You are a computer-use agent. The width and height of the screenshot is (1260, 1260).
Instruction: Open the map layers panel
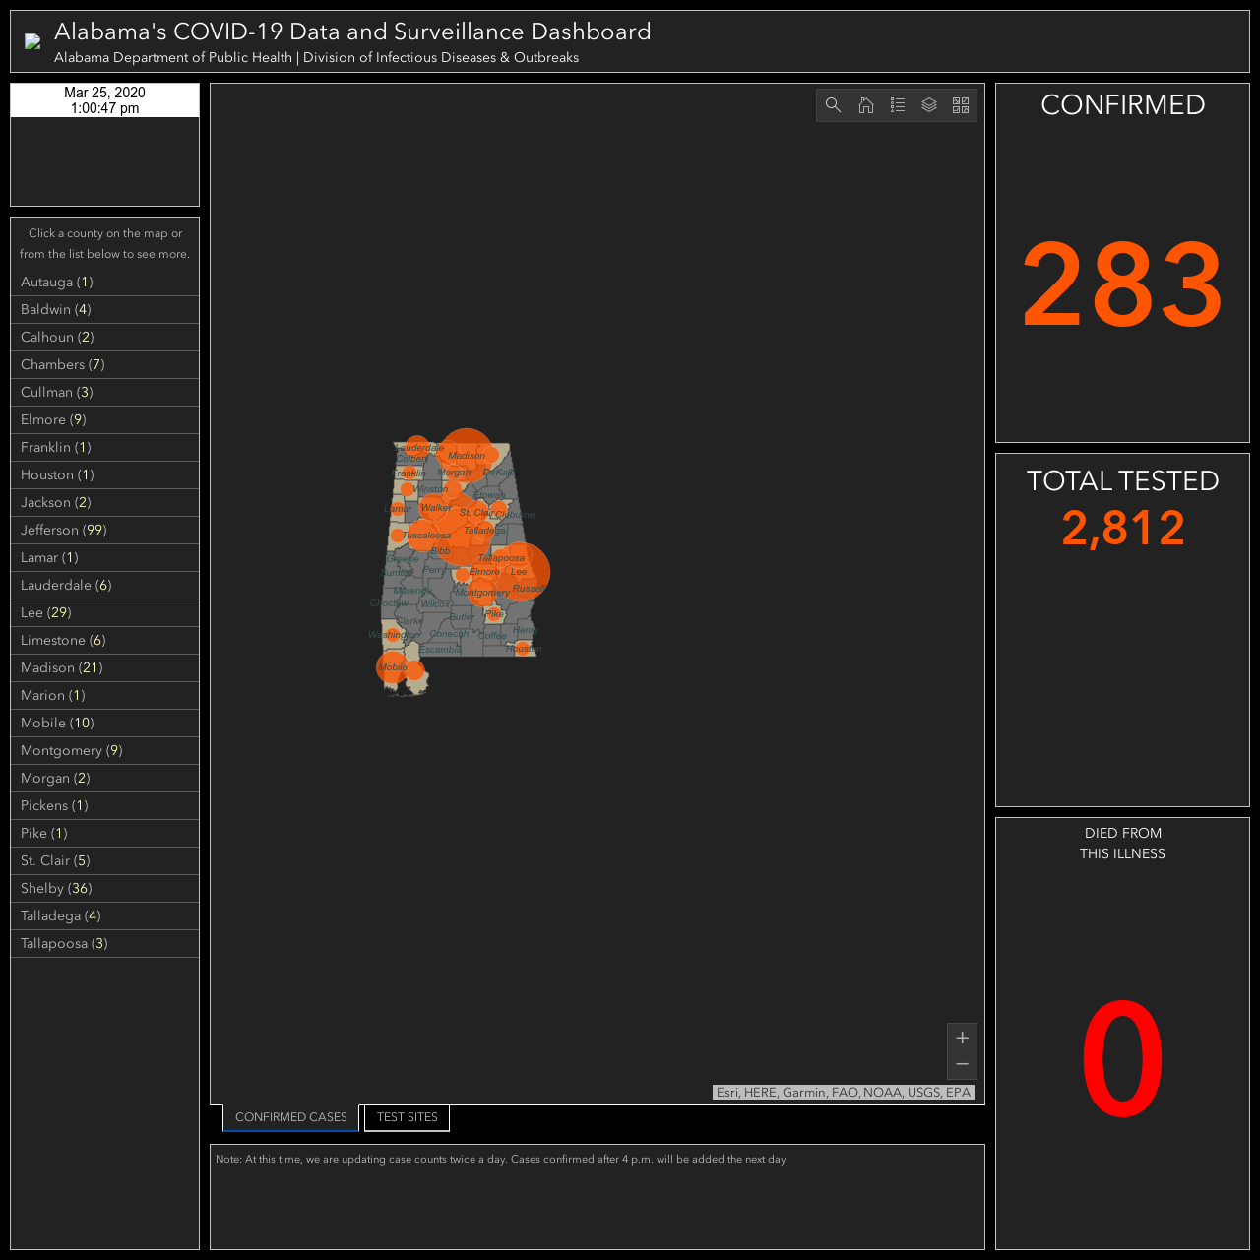(x=929, y=105)
